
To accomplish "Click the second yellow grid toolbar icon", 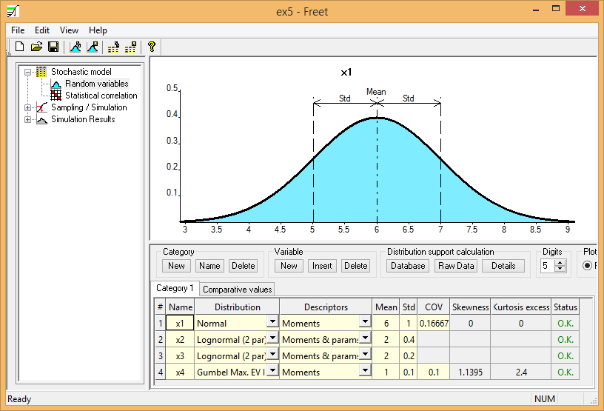I will [130, 47].
